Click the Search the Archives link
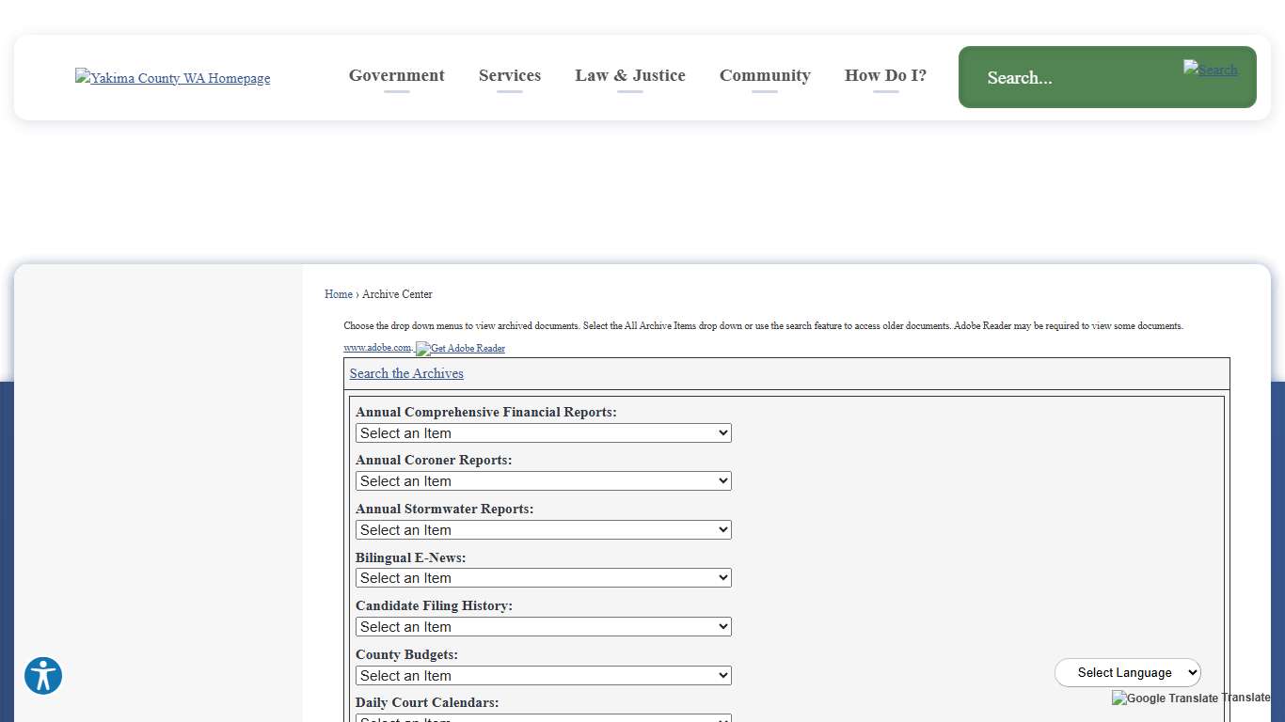This screenshot has height=722, width=1285. coord(406,373)
